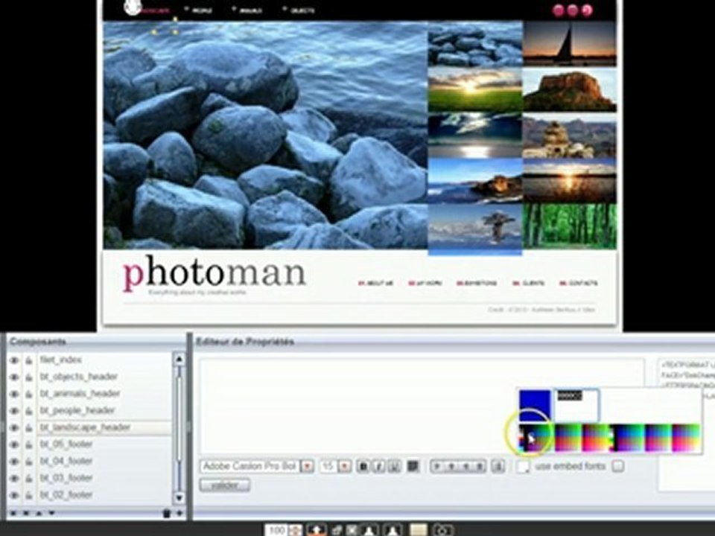Lock the bt_landscape_header component
The width and height of the screenshot is (715, 536).
click(29, 427)
